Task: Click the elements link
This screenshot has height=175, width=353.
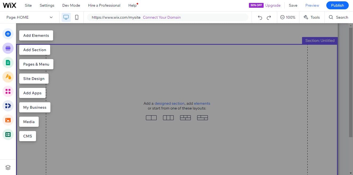Action: [202, 103]
